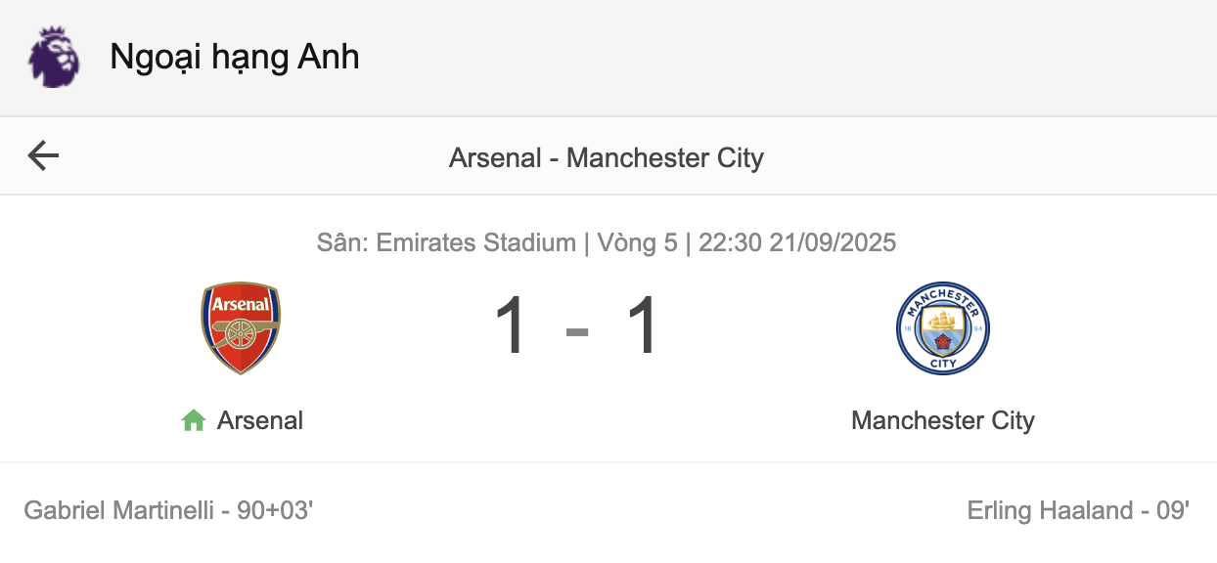Click the Manchester City club crest

(943, 328)
